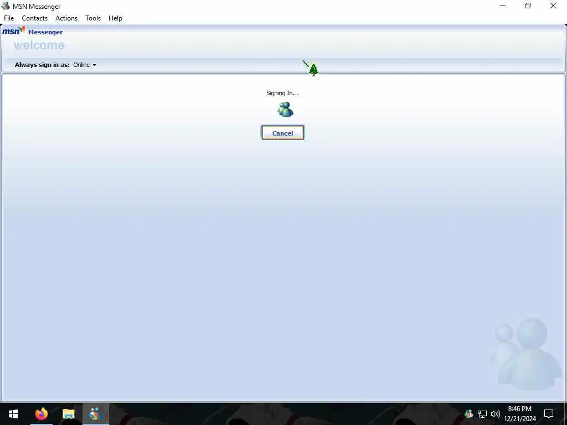Minimize the MSN Messenger window

[503, 6]
